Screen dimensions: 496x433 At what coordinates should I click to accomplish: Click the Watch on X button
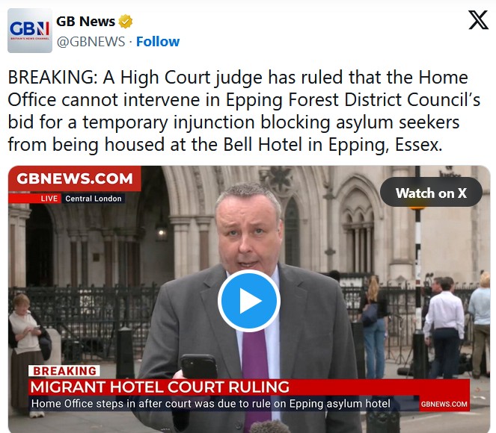(x=431, y=193)
